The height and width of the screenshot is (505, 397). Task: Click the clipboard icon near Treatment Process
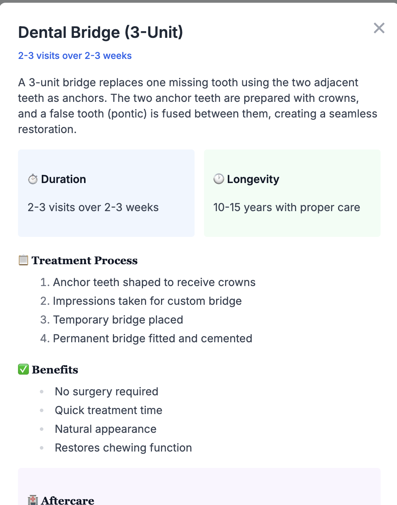coord(23,260)
